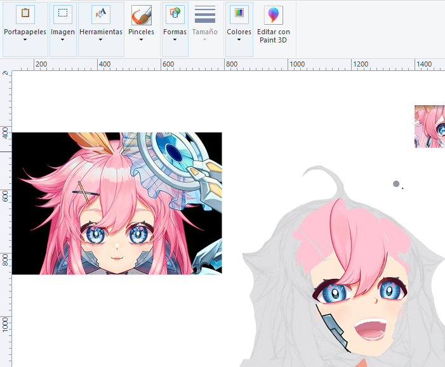Viewport: 445px width, 367px height.
Task: Open the Portapapeles clipboard icon
Action: (x=25, y=15)
